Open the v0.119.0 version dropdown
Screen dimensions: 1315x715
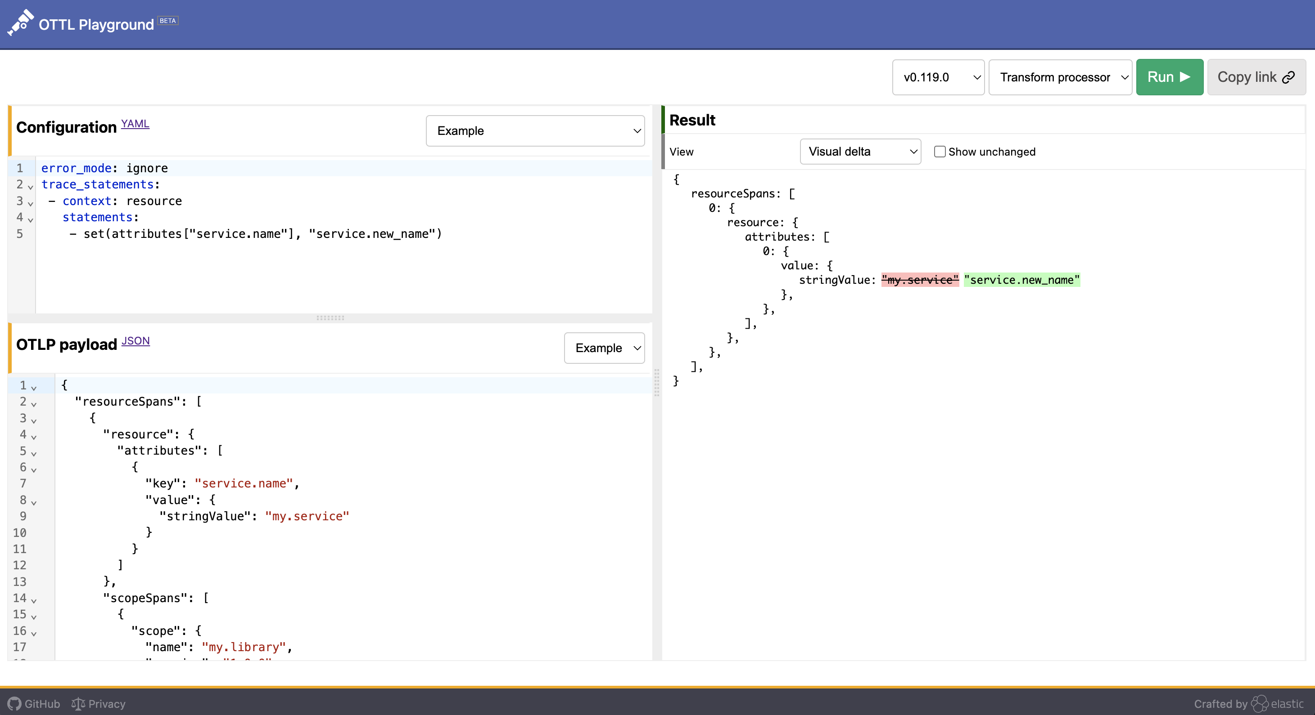pos(938,77)
